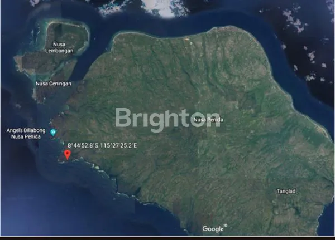335x240 pixels.
Task: Open the Tanglad village label
Action: [286, 191]
